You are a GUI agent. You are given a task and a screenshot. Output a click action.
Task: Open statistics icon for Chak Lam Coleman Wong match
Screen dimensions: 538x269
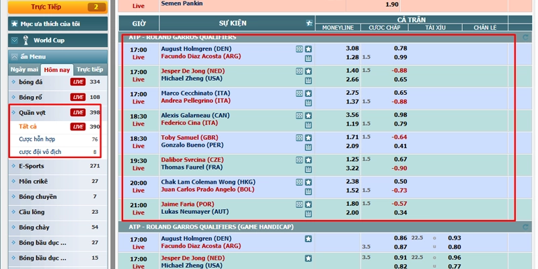coord(309,192)
